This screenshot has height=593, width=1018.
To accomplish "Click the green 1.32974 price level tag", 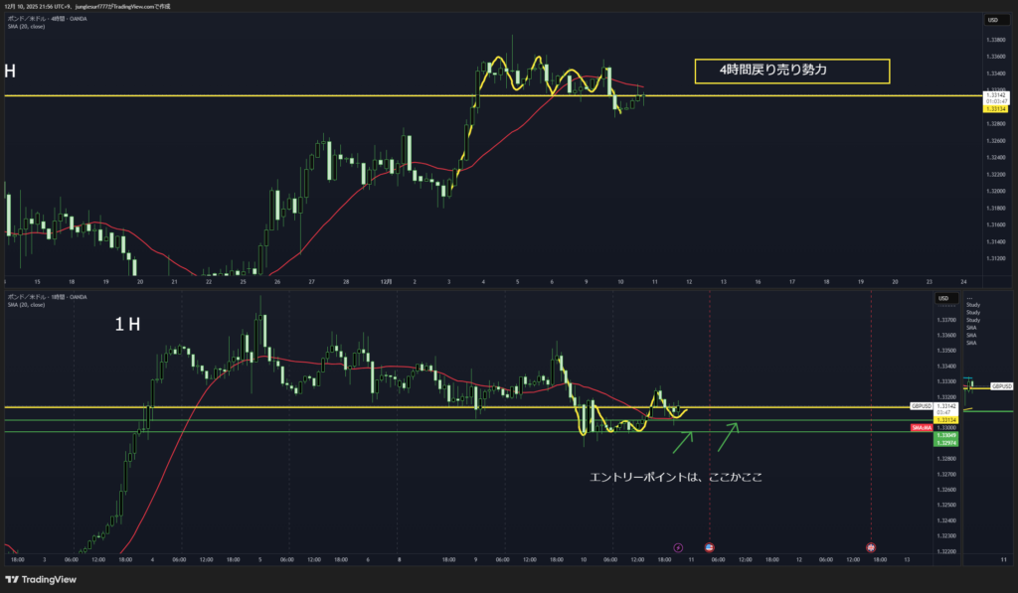I will (x=946, y=442).
